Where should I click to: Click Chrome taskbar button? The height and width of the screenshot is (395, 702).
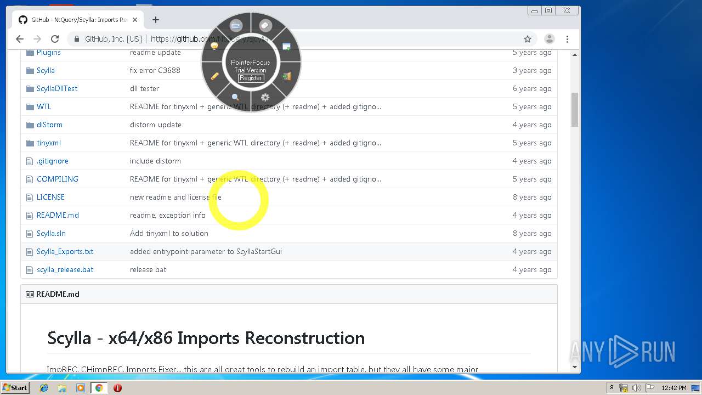coord(99,388)
